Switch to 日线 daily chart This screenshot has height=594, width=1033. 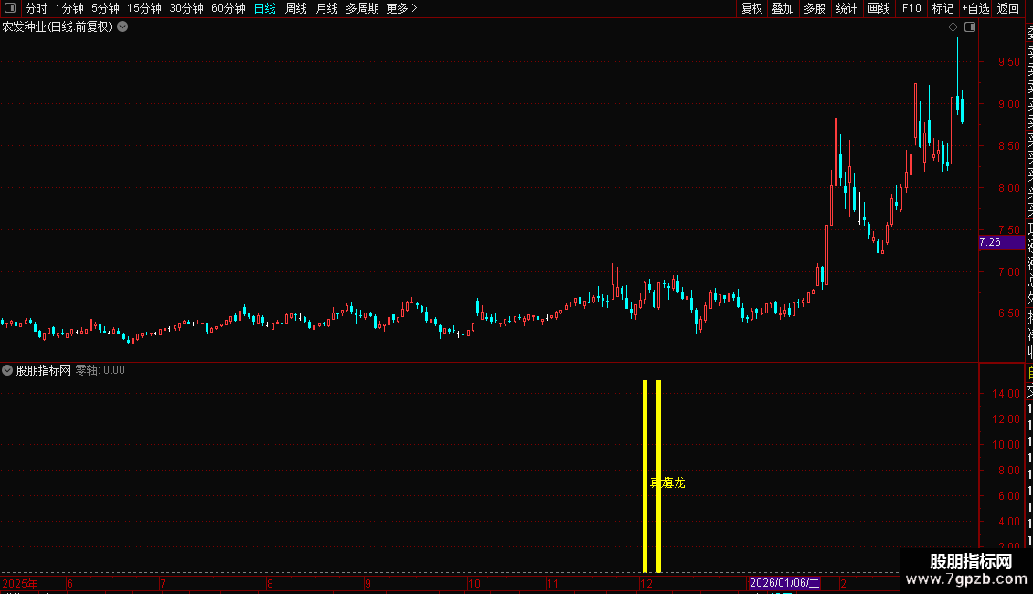pyautogui.click(x=265, y=8)
